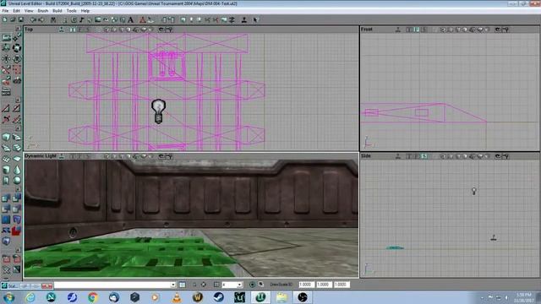Select the light bulb actor in Top viewport

coord(158,111)
